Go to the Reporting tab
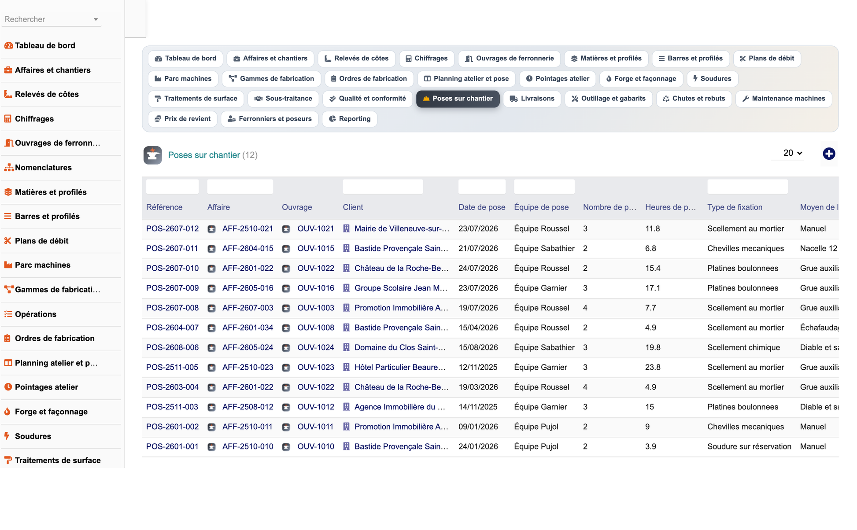Screen dimensions: 857x530 coord(350,119)
